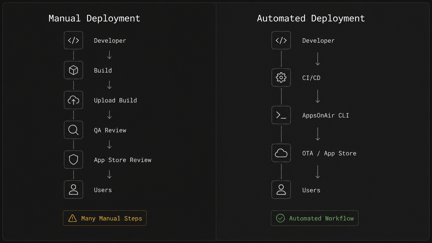Click the Users person icon under Automated Deployment

point(281,190)
